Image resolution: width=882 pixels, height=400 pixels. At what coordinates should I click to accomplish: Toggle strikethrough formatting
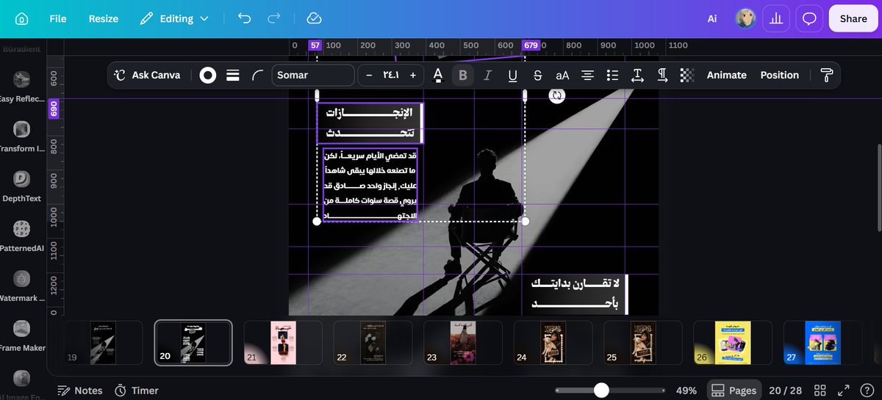point(538,75)
